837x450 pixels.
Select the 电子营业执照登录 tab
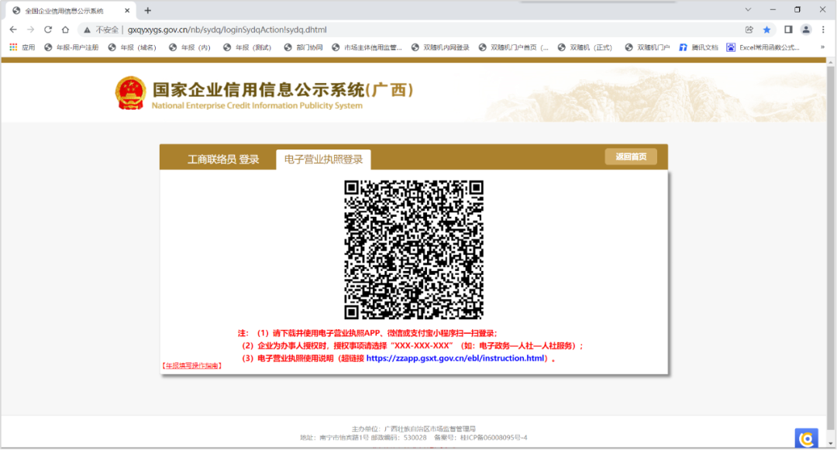pos(323,160)
